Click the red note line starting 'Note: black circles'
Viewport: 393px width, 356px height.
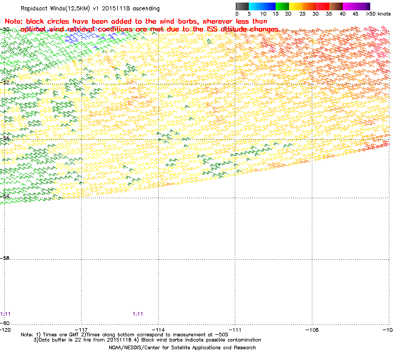[x=136, y=21]
